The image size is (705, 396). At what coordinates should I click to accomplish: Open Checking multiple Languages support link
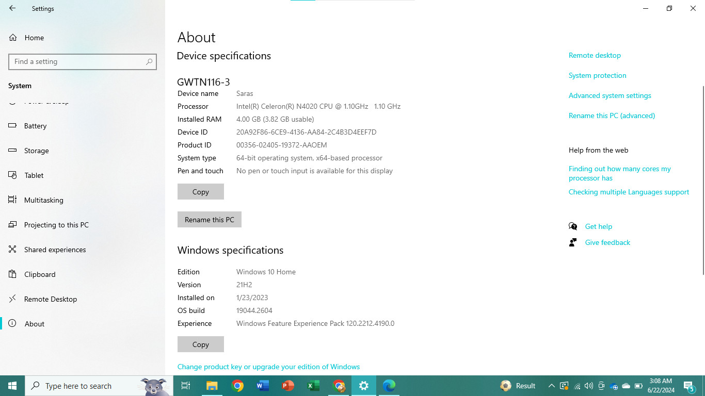pos(629,192)
